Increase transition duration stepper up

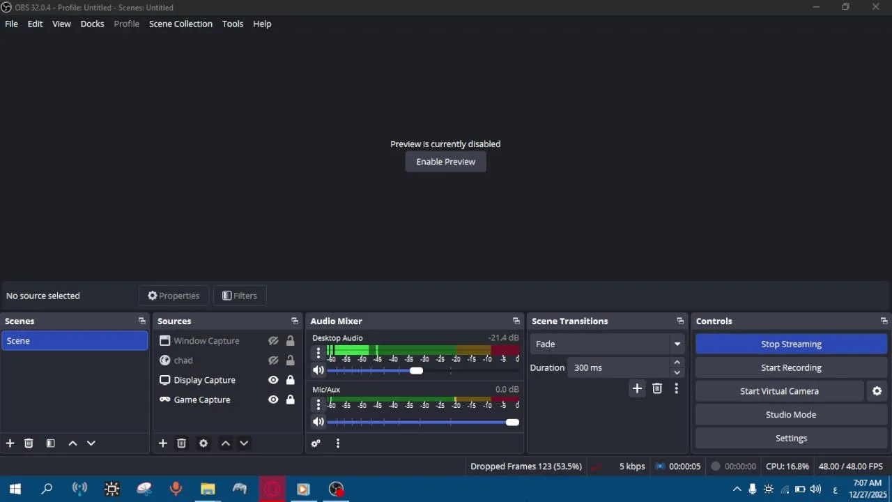[x=677, y=363]
